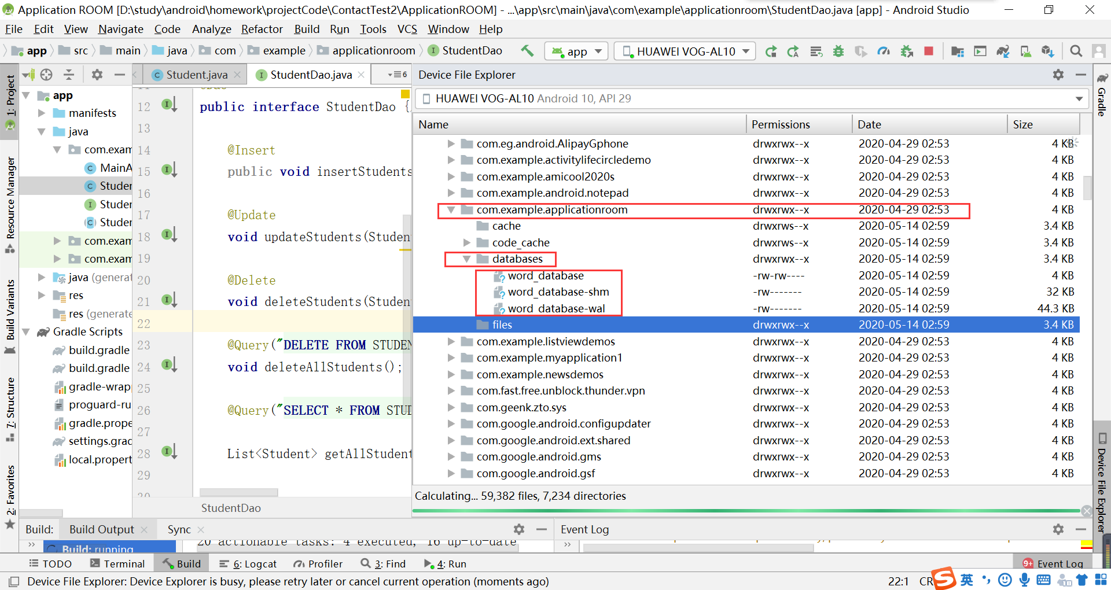
Task: Toggle the Gradle side panel
Action: point(1102,95)
